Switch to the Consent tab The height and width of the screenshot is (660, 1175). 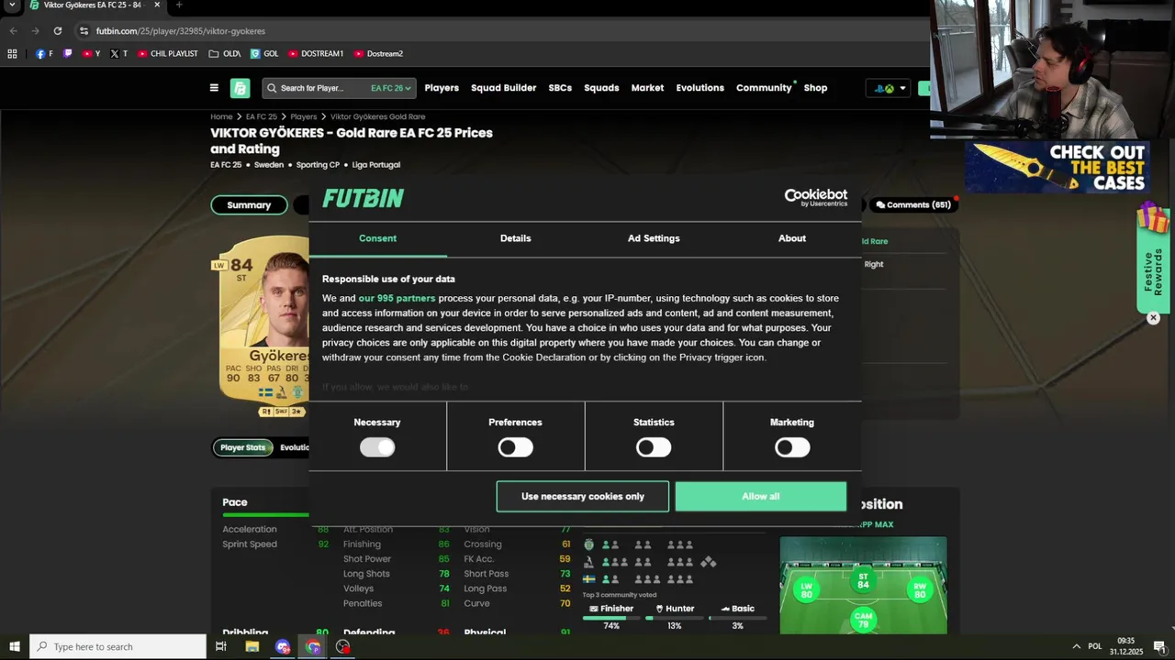pyautogui.click(x=377, y=238)
